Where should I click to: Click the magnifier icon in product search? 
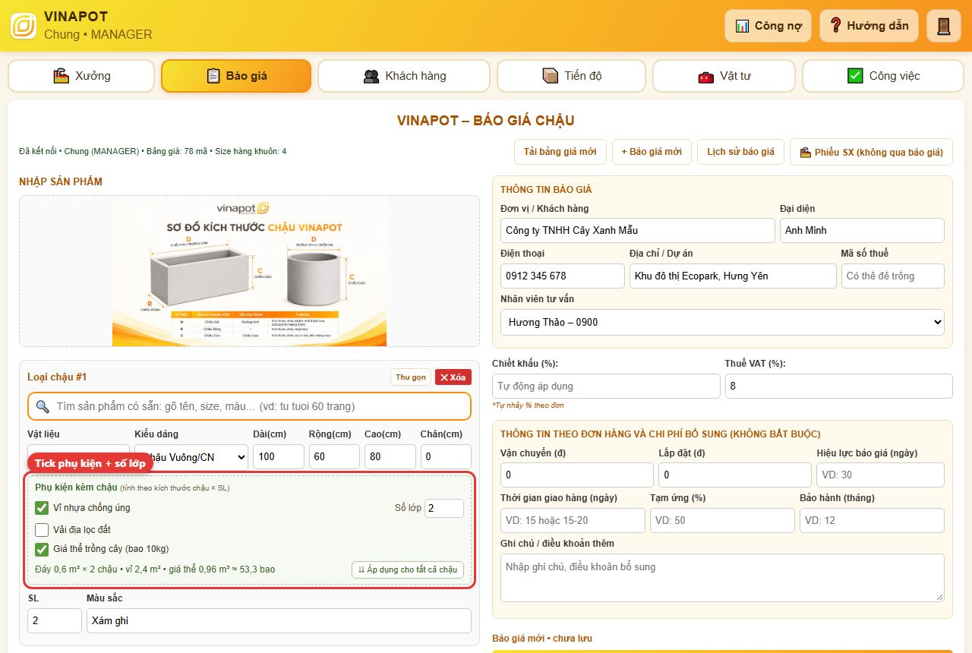[x=43, y=406]
